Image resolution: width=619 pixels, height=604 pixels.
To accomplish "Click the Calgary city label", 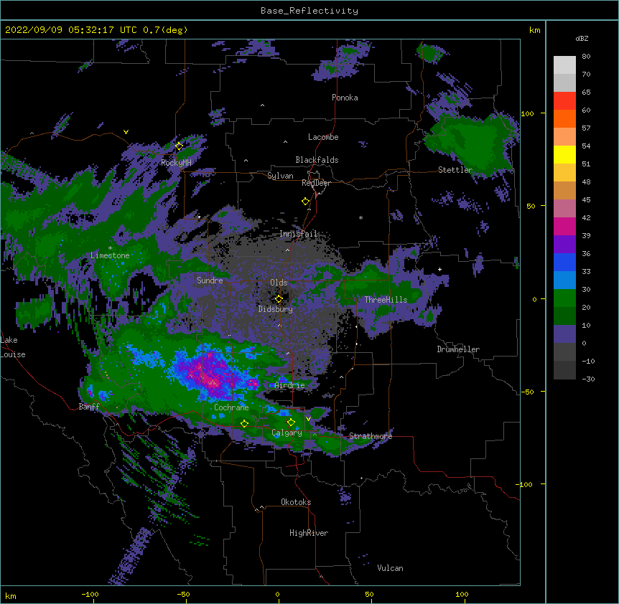I will [287, 433].
